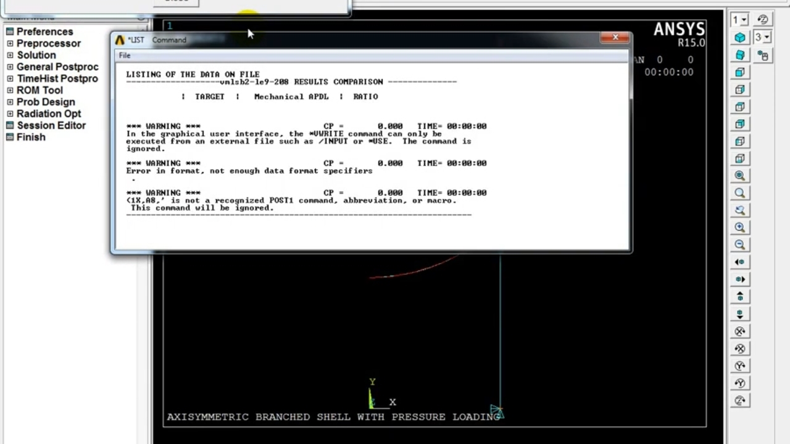The width and height of the screenshot is (790, 444).
Task: Expand the Preprocessor tree node
Action: [x=10, y=44]
